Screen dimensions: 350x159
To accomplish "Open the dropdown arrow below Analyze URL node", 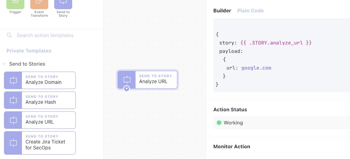I will (126, 88).
